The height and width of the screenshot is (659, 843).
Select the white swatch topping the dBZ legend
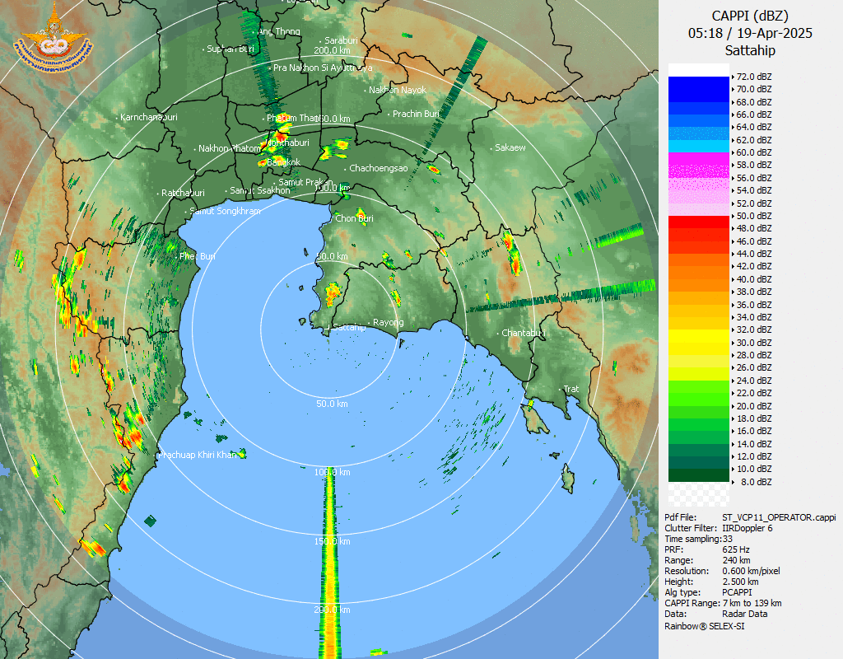698,70
